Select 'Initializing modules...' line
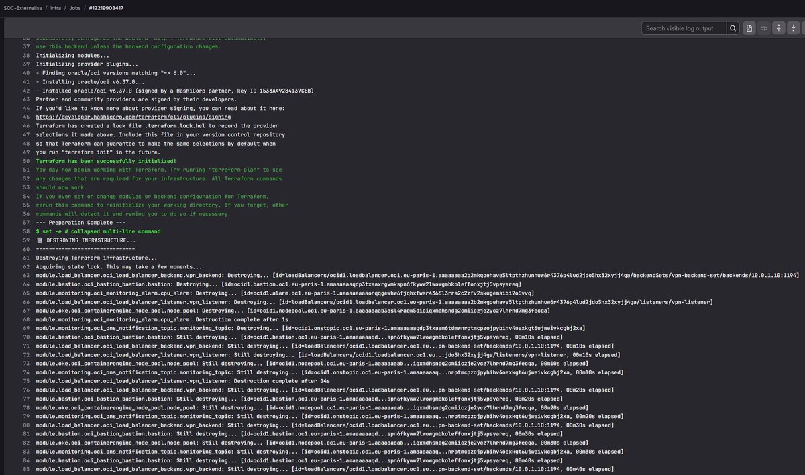The image size is (805, 475). (72, 55)
